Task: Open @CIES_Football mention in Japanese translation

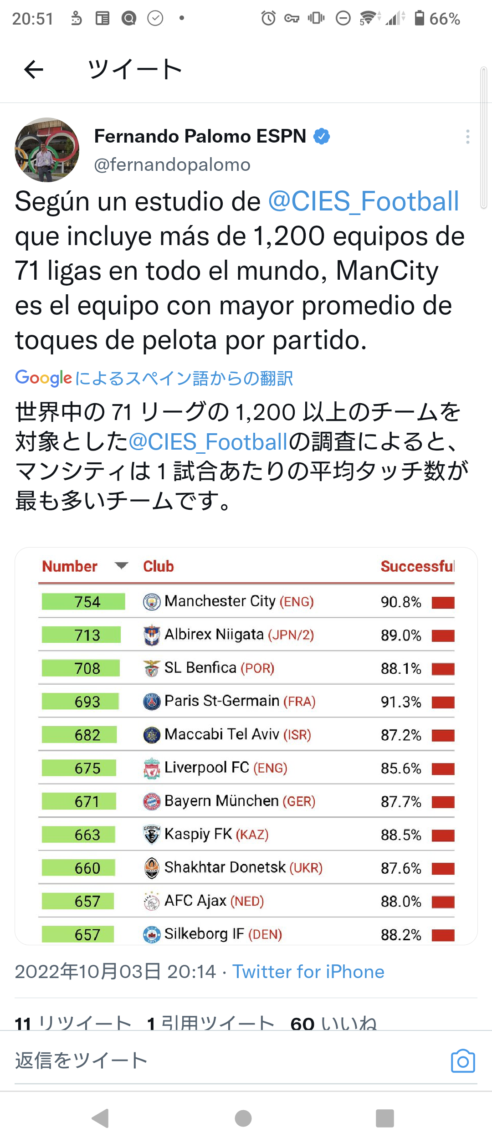Action: [209, 442]
